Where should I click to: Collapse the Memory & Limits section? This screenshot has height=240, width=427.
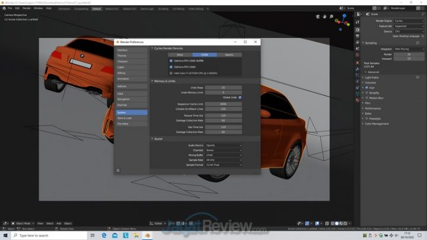[164, 81]
